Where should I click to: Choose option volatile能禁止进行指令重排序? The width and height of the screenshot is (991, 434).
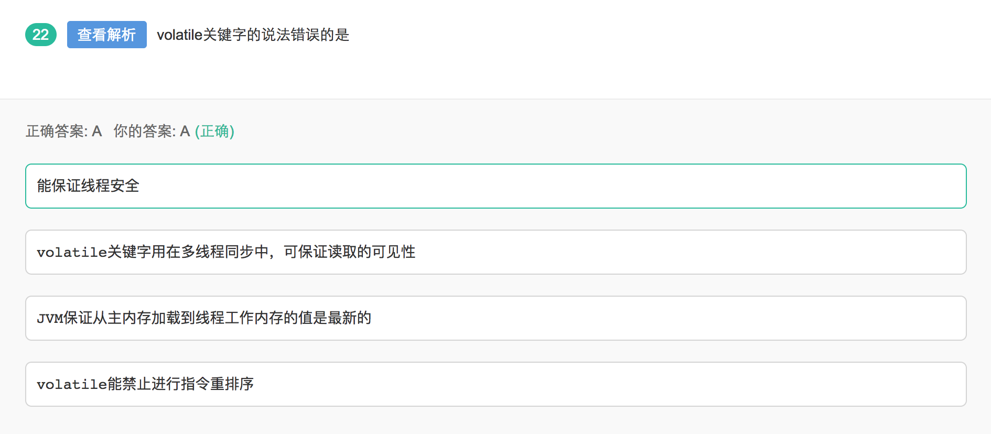(x=495, y=384)
